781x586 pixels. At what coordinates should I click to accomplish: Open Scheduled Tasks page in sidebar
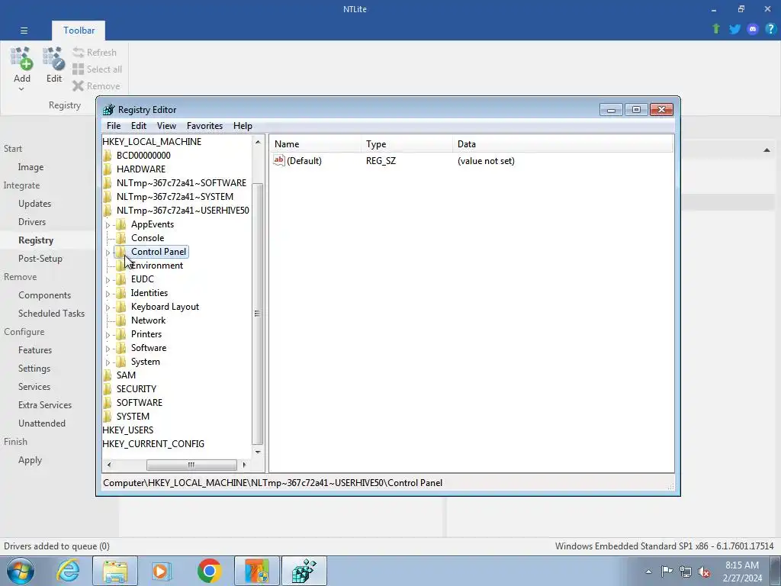click(51, 314)
